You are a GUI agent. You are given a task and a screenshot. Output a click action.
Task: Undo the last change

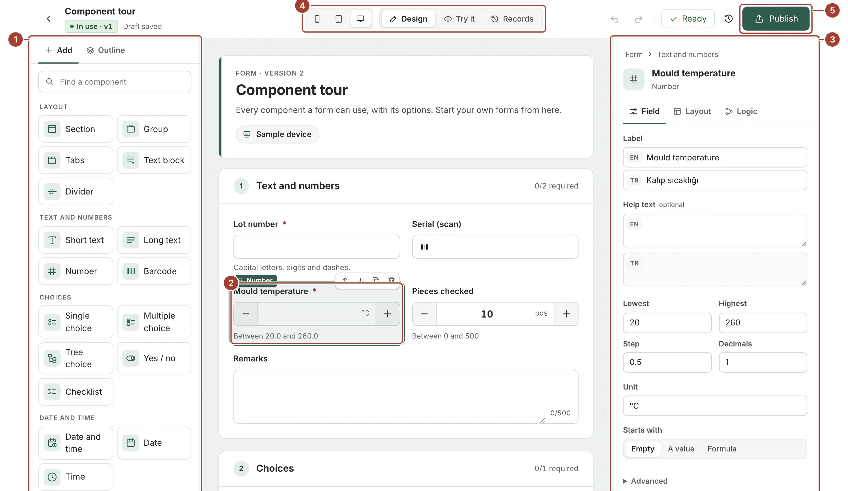(614, 19)
